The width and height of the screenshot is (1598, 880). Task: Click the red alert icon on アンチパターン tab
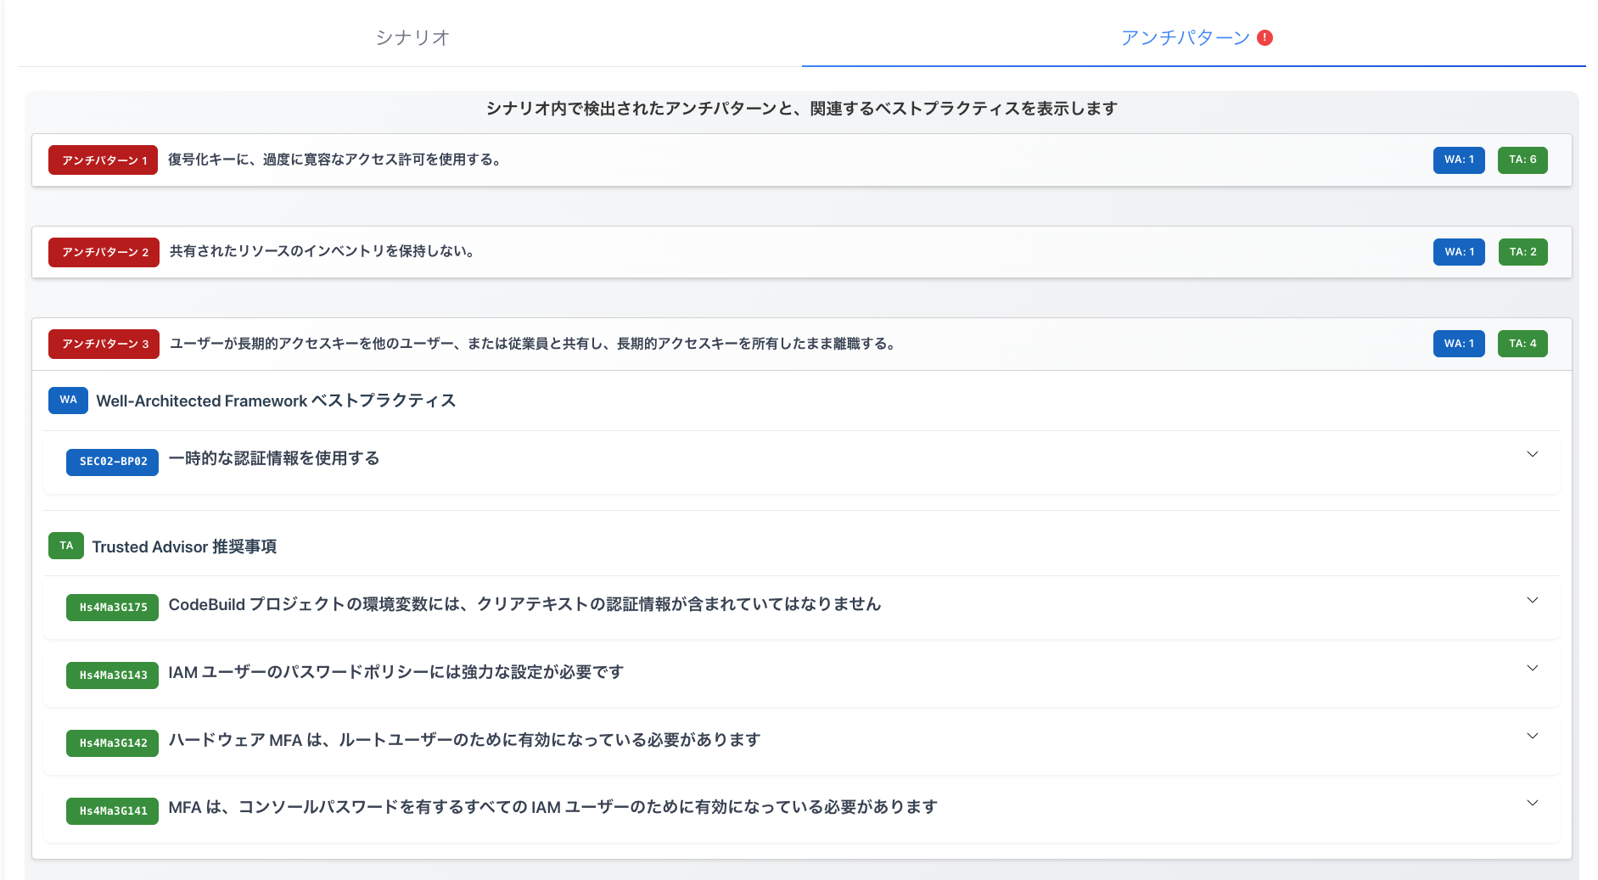tap(1264, 37)
